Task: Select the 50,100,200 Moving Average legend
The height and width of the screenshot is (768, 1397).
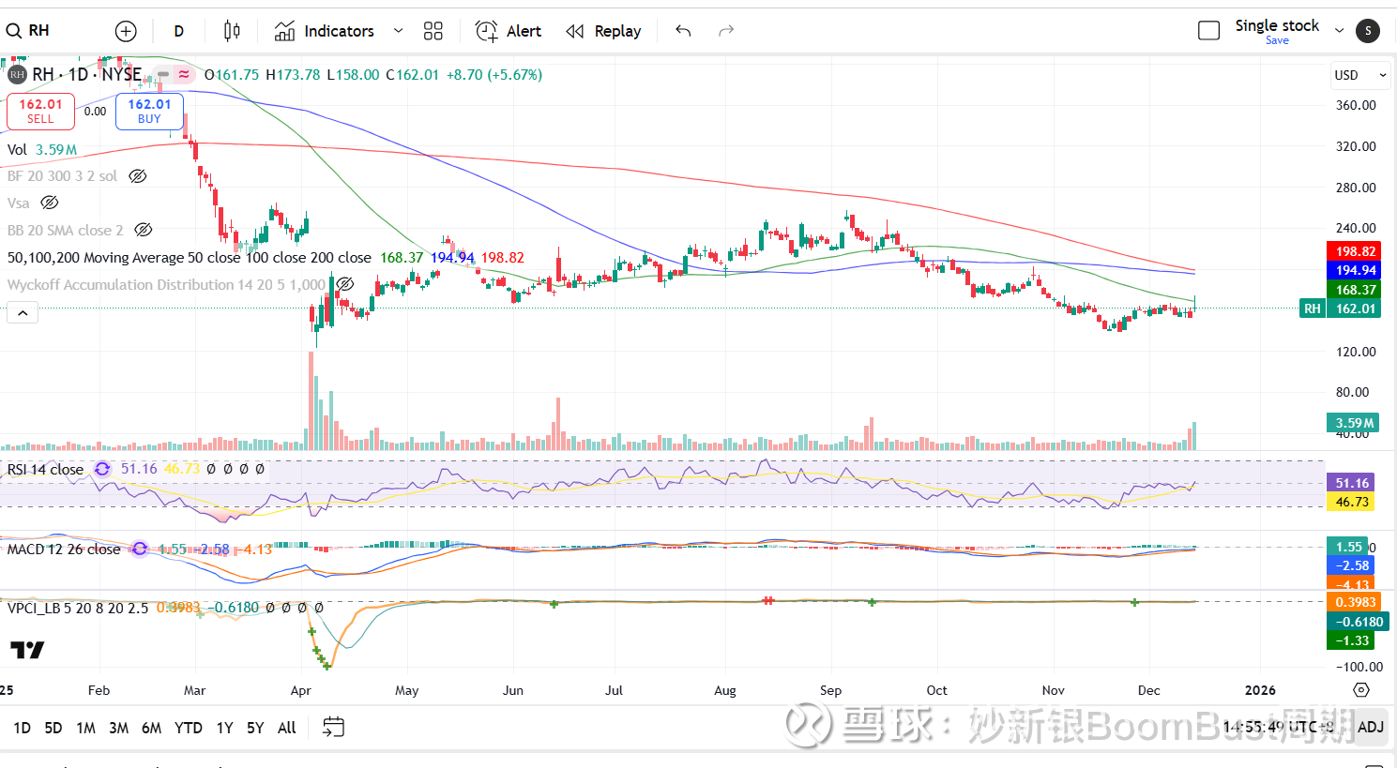Action: (x=189, y=257)
